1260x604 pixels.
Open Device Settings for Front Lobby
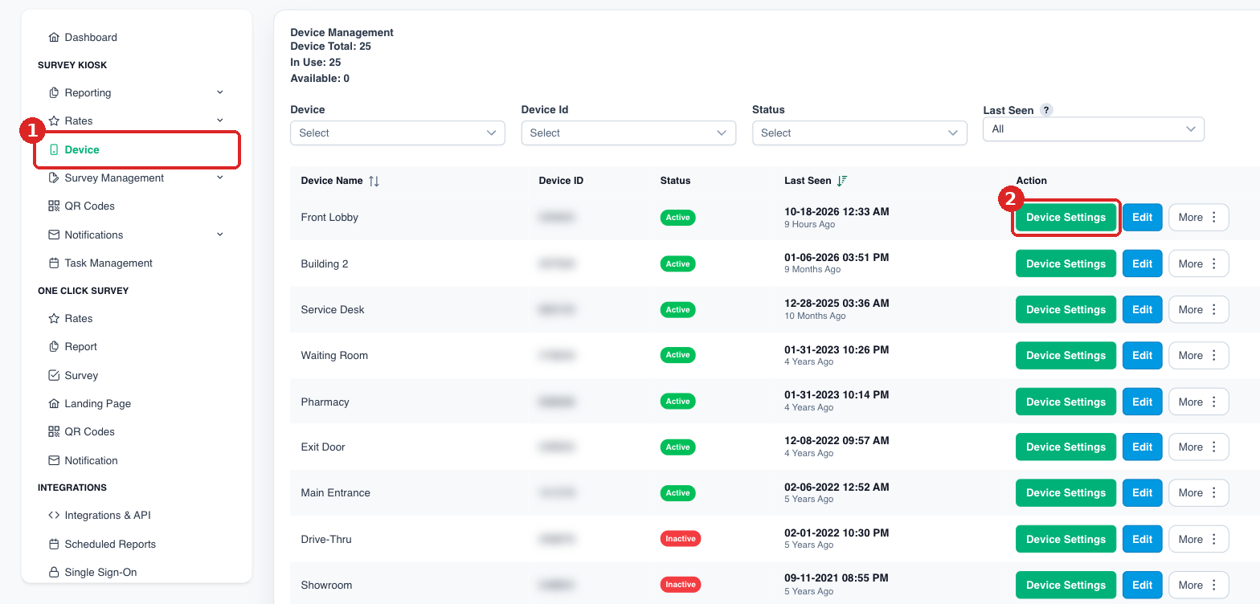[x=1066, y=218]
